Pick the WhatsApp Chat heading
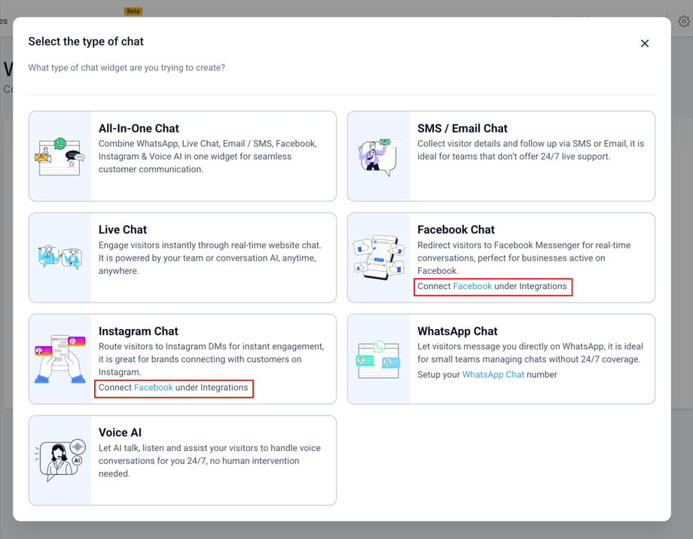Image resolution: width=693 pixels, height=539 pixels. point(457,331)
